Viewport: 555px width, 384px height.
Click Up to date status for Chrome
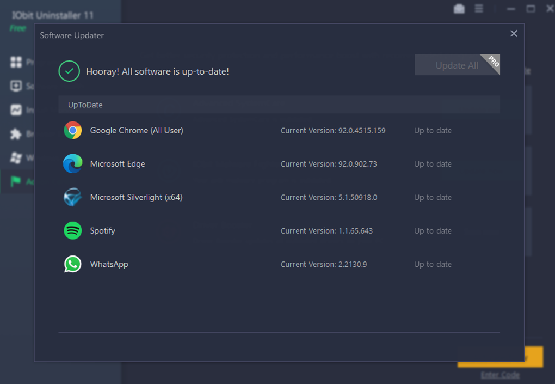click(433, 130)
